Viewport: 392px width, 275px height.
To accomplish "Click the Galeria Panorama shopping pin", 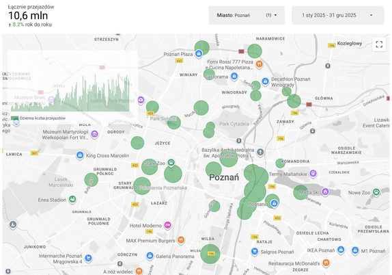I will [x=150, y=256].
